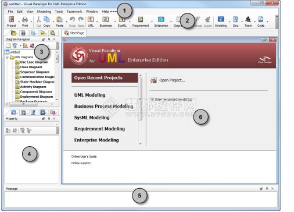Pin the Diagram Navigator panel
The width and height of the screenshot is (294, 212).
[49, 39]
